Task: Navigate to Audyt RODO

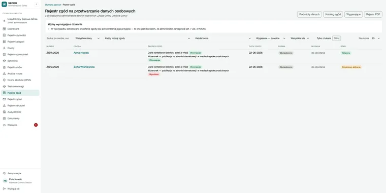Action: click(x=20, y=112)
